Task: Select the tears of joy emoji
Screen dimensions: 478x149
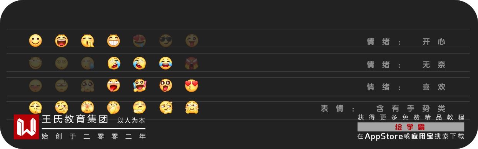Action: (x=165, y=63)
